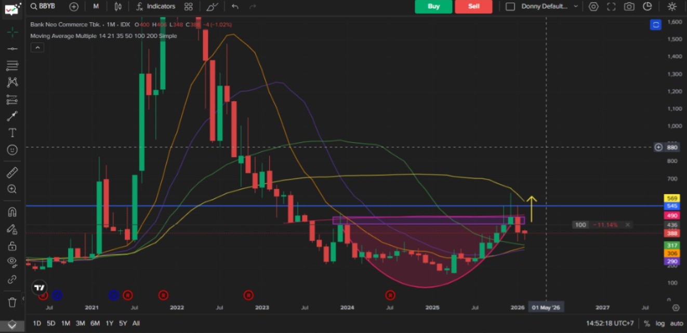
Task: Toggle percent scale mode
Action: [647, 323]
